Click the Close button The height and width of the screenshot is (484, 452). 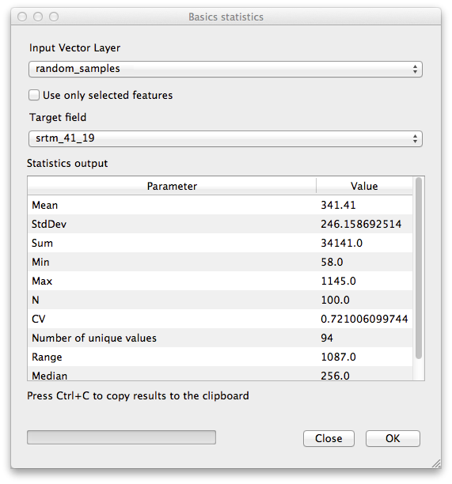[329, 438]
